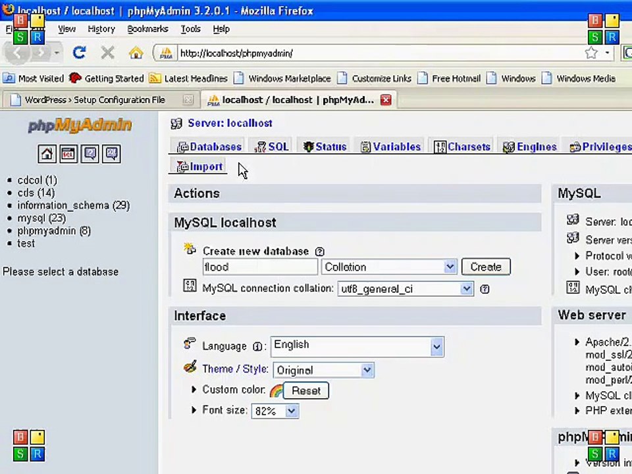Click the phpMyAdmin logo
The height and width of the screenshot is (474, 632).
[x=80, y=125]
